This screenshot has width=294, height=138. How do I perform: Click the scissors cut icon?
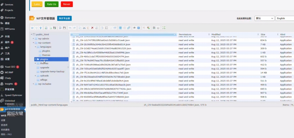coord(84,28)
